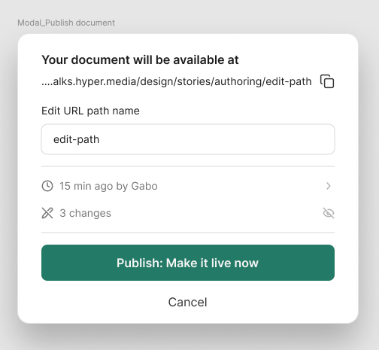Toggle the hidden eye icon for changes
The image size is (379, 350).
(x=329, y=213)
